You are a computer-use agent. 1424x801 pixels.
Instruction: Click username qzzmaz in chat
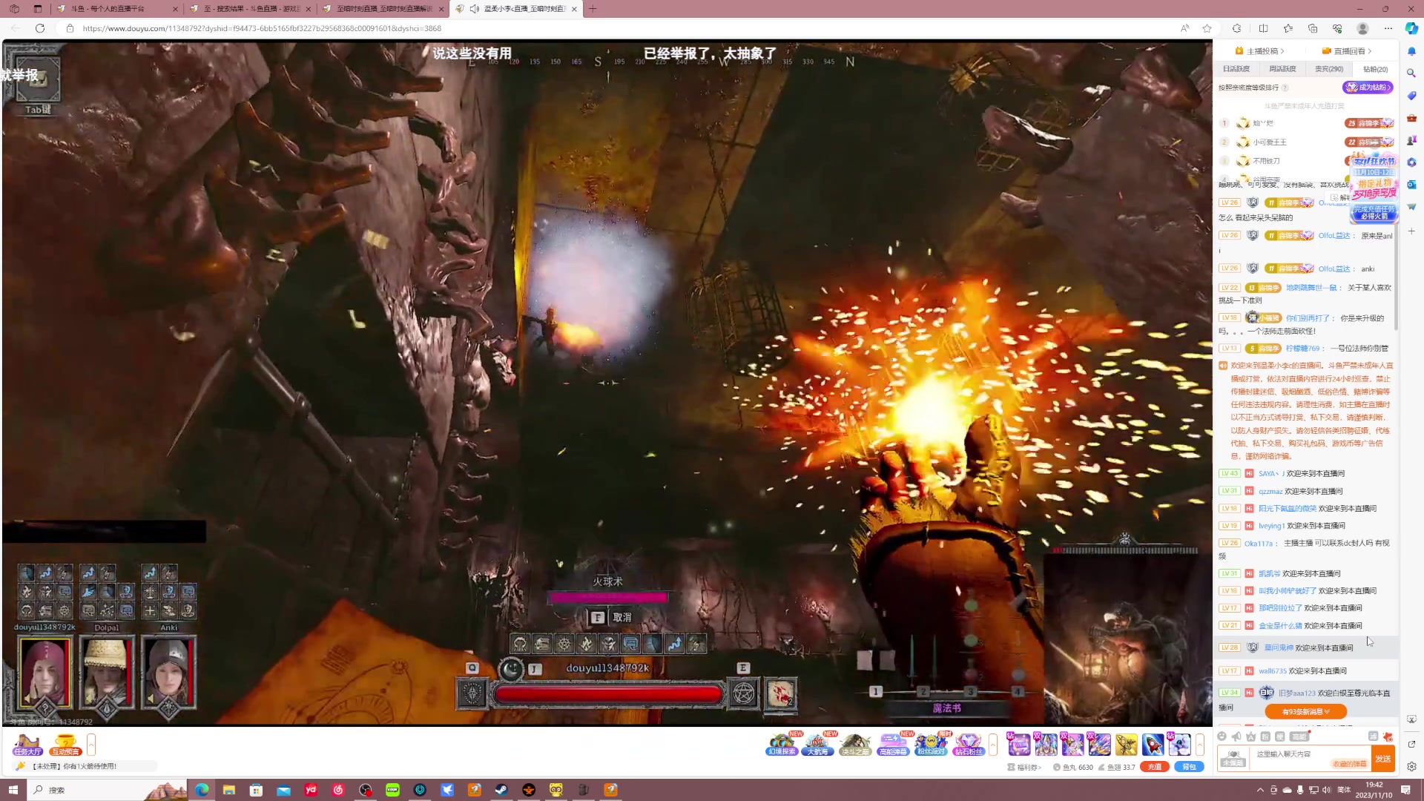pos(1270,491)
